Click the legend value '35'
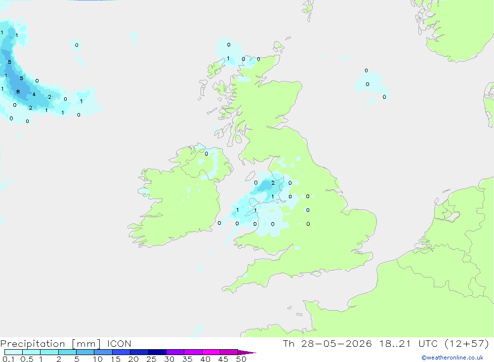This screenshot has height=362, width=494. [x=187, y=359]
